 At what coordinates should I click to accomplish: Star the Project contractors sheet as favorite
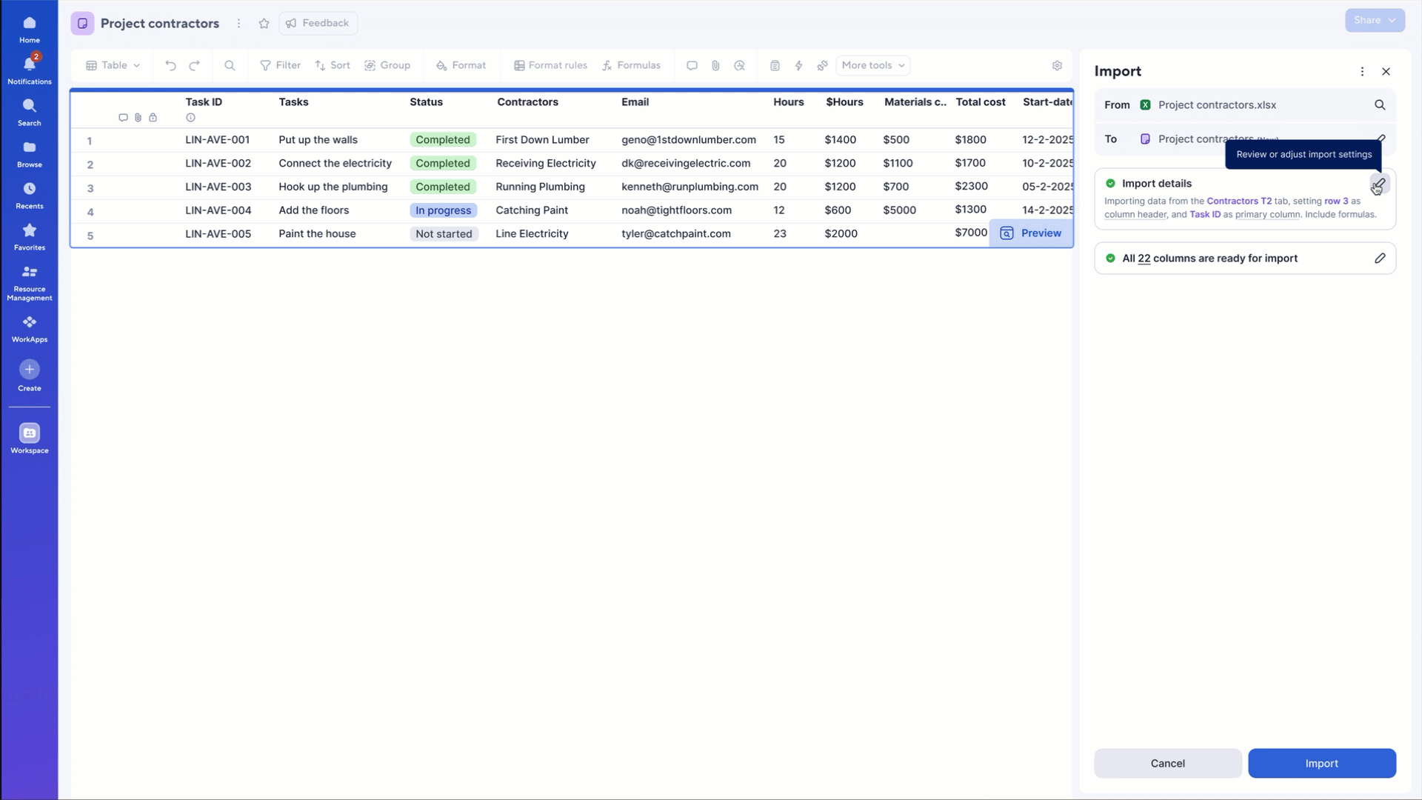(264, 23)
